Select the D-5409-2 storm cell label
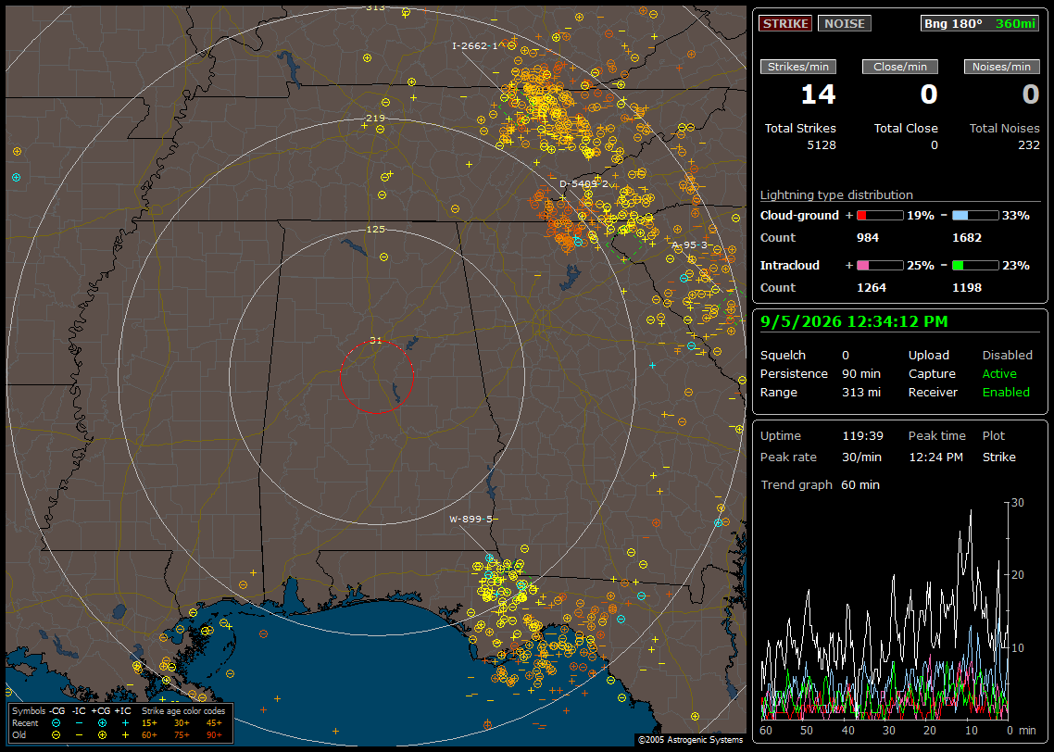This screenshot has width=1054, height=752. (x=583, y=183)
